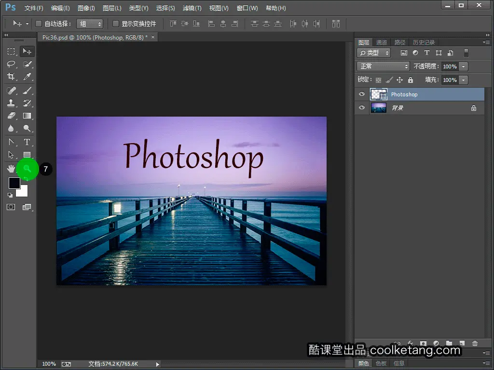Select the Horizontal Type tool
This screenshot has height=370, width=494.
coord(27,142)
